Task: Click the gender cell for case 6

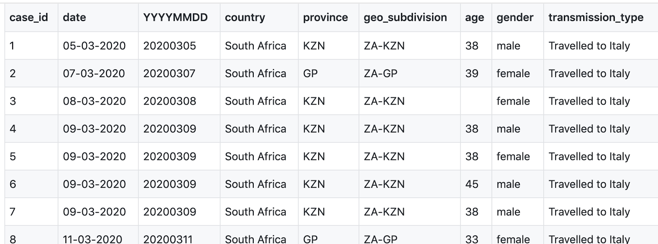Action: point(508,184)
